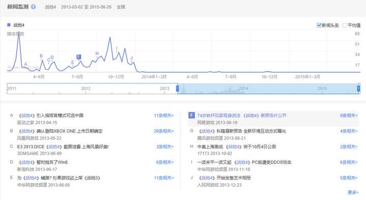Click source and date 驱动之家 2013-04-15

point(37,123)
